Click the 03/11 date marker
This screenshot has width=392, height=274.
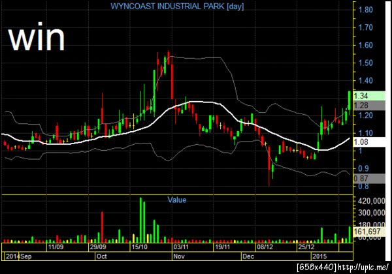(181, 247)
